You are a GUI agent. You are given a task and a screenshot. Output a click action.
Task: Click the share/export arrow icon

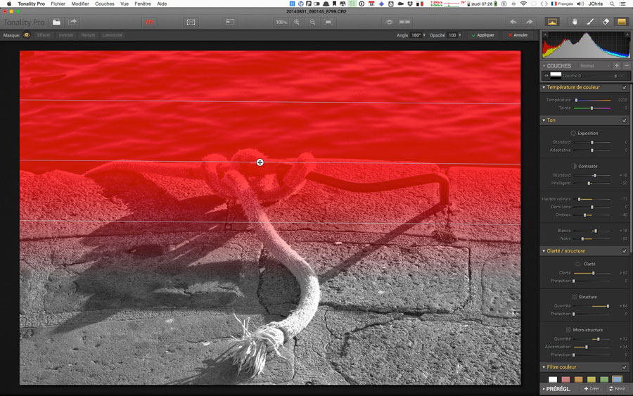[x=72, y=23]
